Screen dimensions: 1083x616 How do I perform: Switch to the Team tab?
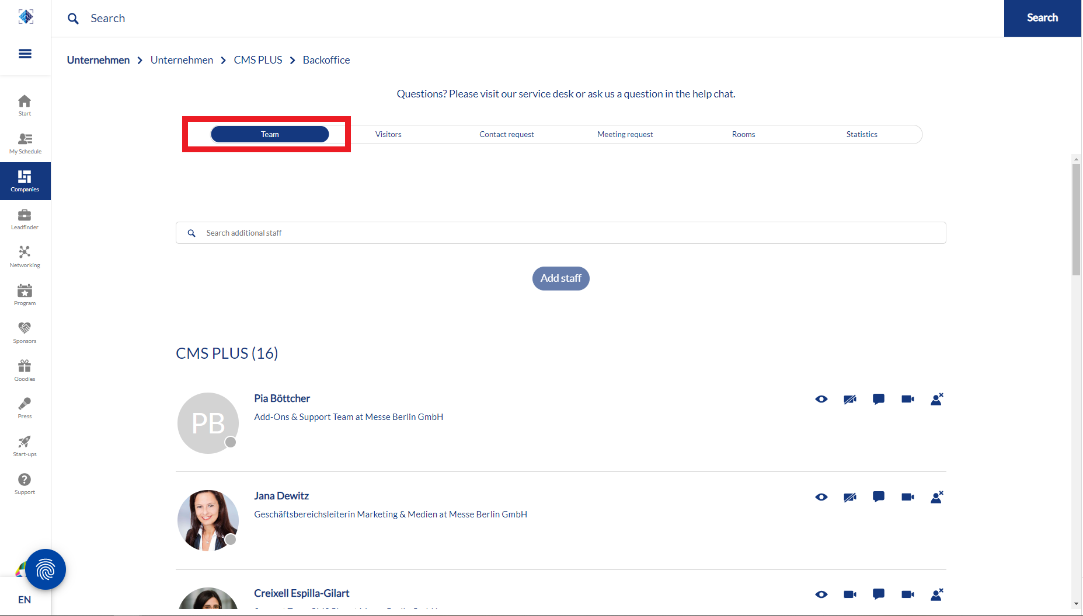(270, 134)
